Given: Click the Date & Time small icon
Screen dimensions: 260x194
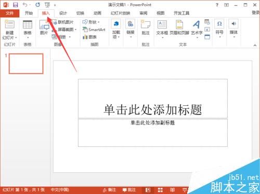Looking at the screenshot, I should 207,22.
